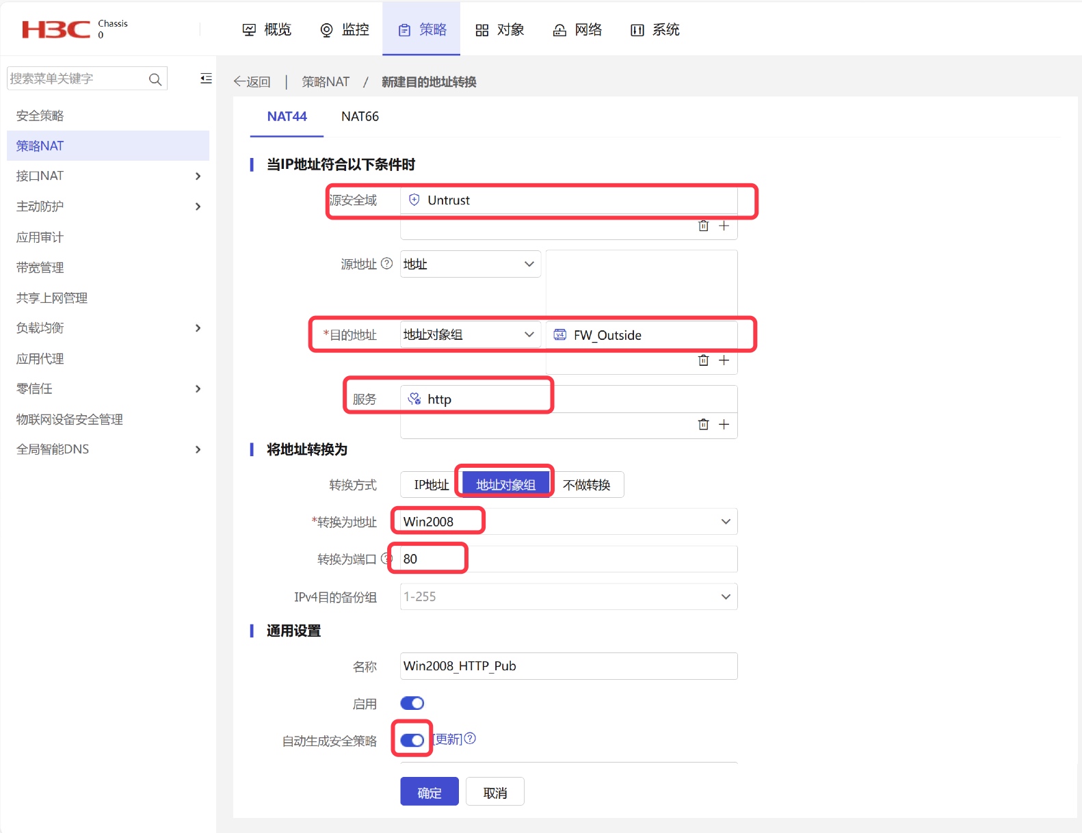Open 目的地址 type dropdown
Screen dimensions: 1082x833
tap(470, 334)
